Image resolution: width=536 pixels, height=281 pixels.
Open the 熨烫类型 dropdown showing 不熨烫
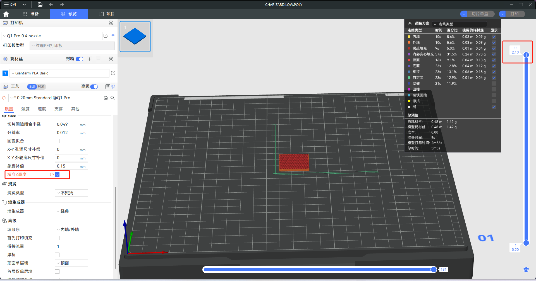71,193
